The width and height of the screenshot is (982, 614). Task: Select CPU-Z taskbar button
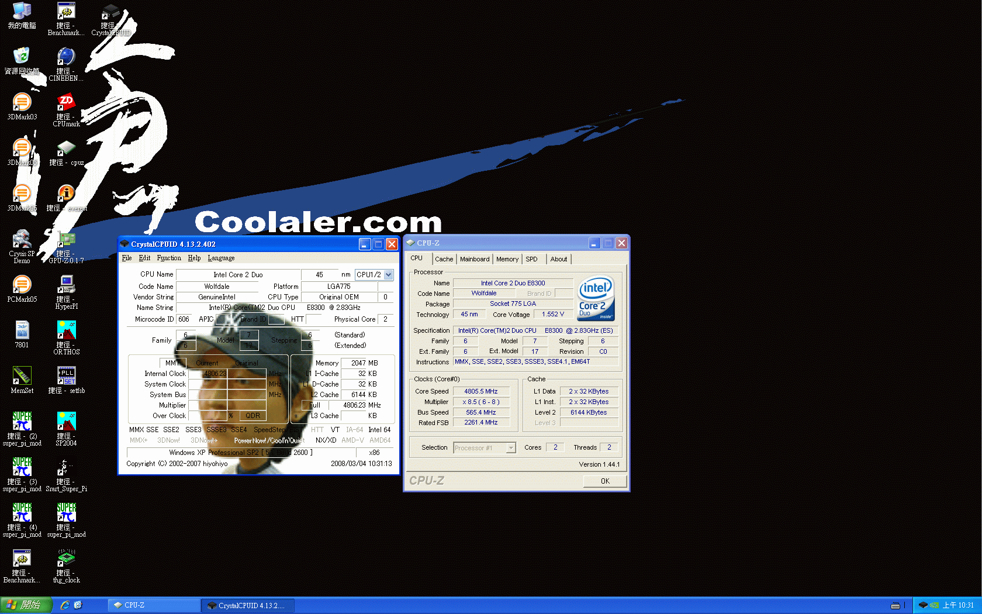[x=155, y=605]
